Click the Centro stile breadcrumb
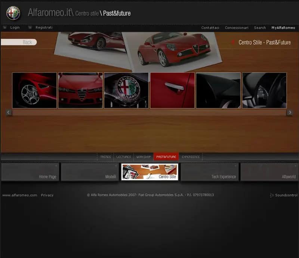 pos(87,13)
